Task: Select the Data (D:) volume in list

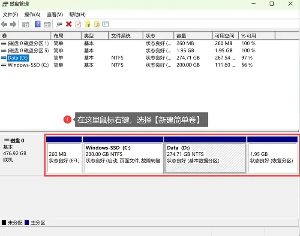Action: 18,58
